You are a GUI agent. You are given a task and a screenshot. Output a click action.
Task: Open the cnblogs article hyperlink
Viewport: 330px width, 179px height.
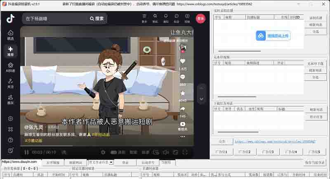(275, 141)
